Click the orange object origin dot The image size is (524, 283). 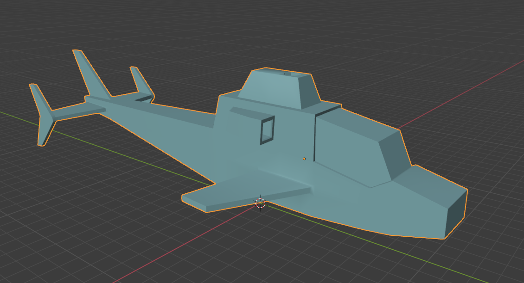[x=304, y=159]
